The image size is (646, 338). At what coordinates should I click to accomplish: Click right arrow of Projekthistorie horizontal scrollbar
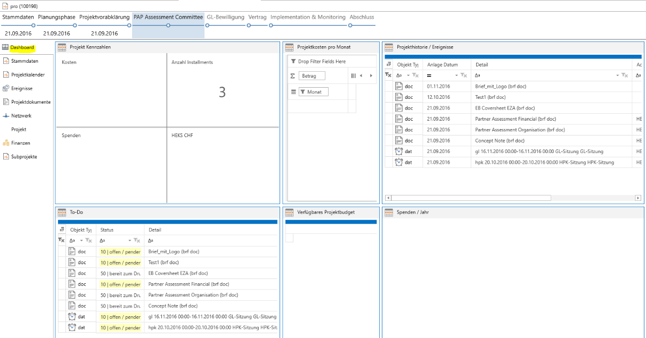(638, 198)
